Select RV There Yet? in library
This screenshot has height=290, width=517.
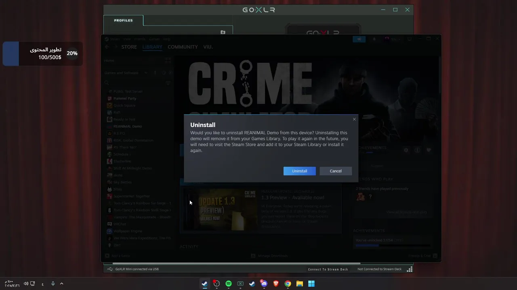click(x=125, y=147)
